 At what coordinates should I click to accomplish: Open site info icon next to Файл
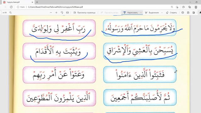[18, 7]
